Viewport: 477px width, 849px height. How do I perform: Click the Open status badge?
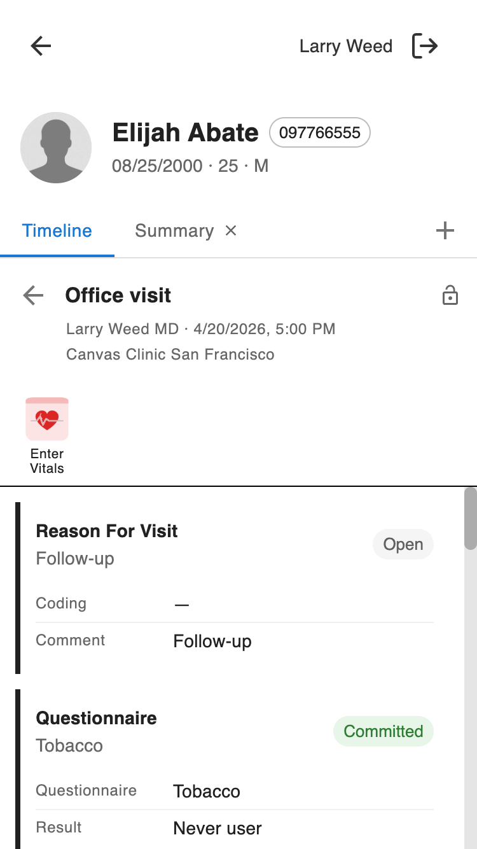point(403,545)
